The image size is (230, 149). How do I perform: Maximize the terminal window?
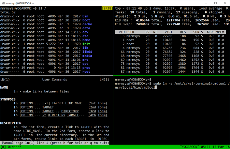(x=215, y=3)
